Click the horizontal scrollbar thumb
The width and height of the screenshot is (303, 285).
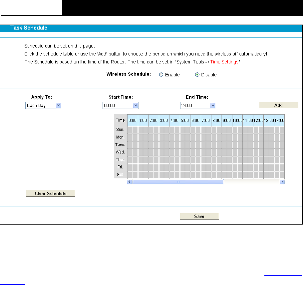click(178, 182)
